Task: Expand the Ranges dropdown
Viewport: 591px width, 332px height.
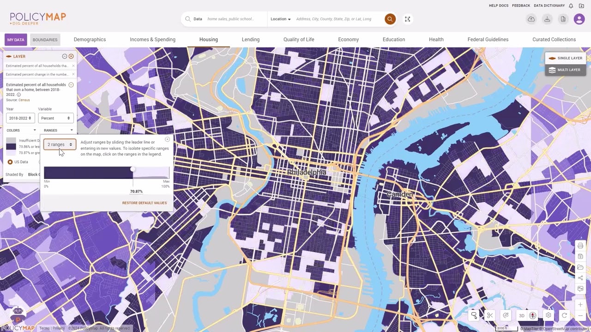Action: pyautogui.click(x=58, y=130)
